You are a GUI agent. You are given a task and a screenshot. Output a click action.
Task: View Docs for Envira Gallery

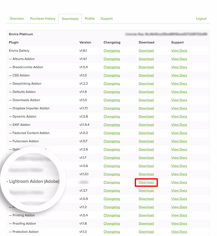point(179,51)
